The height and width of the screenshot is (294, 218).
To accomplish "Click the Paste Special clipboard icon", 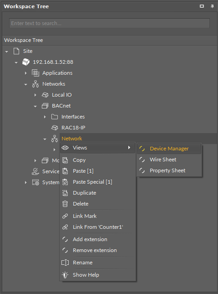I will pyautogui.click(x=65, y=182).
